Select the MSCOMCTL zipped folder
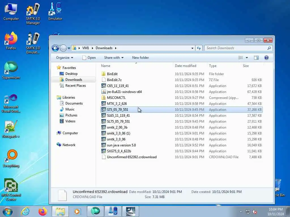The image size is (290, 217). coord(116,97)
